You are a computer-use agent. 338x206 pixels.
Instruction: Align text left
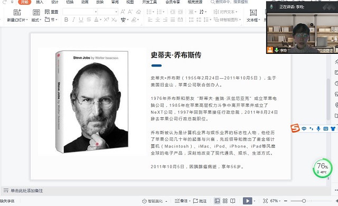coord(150,20)
